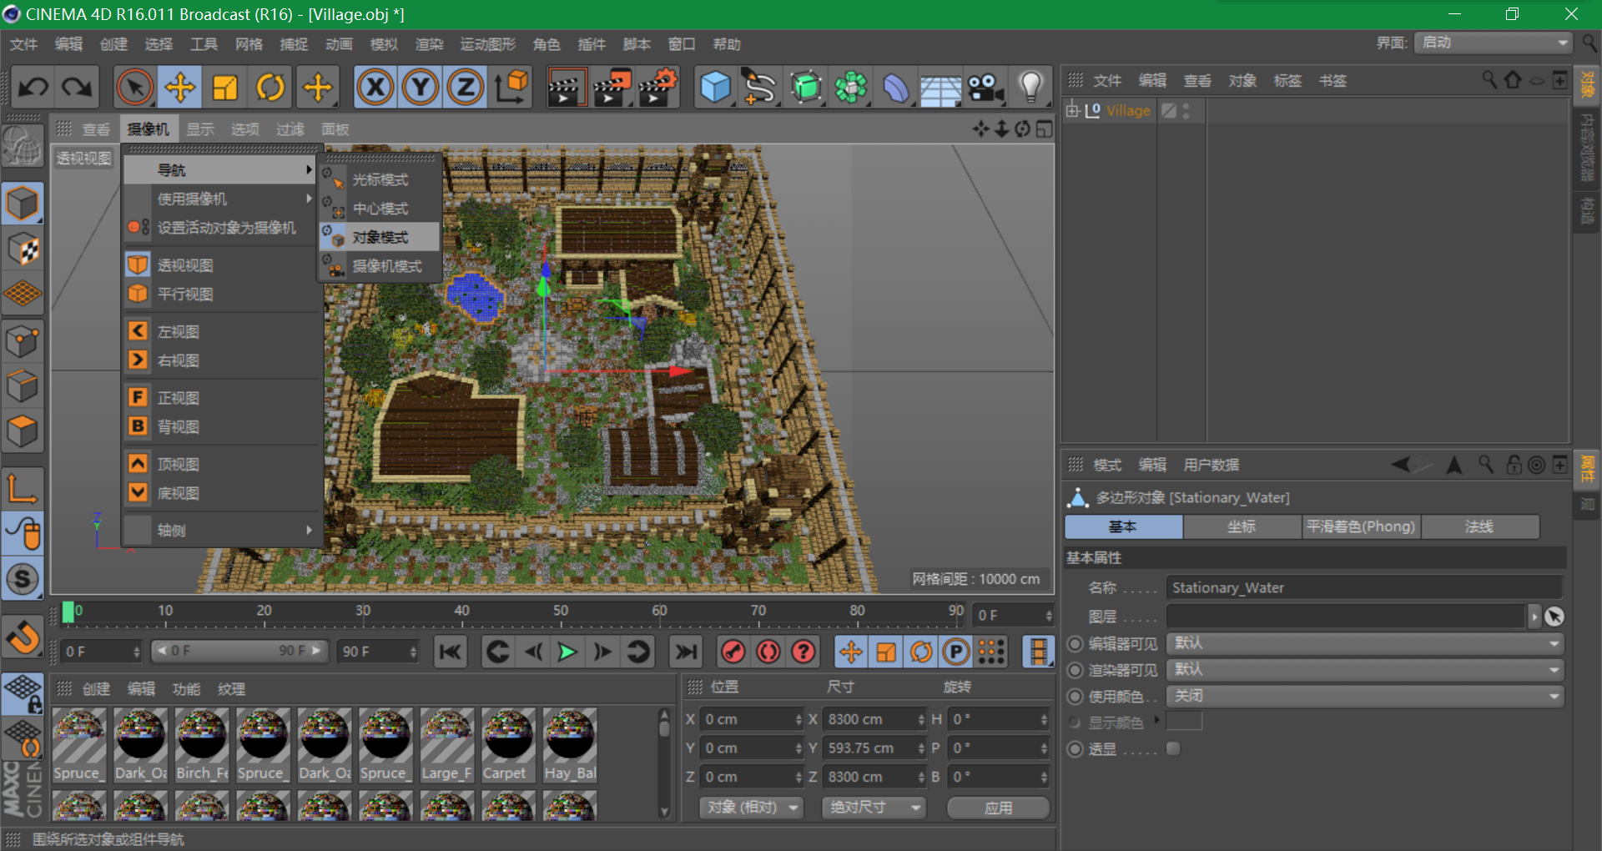
Task: Toggle the 渲染器可见 animation radio dot
Action: (x=1075, y=671)
